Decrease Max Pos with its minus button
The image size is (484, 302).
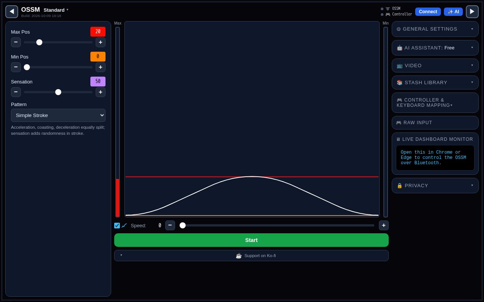click(16, 42)
